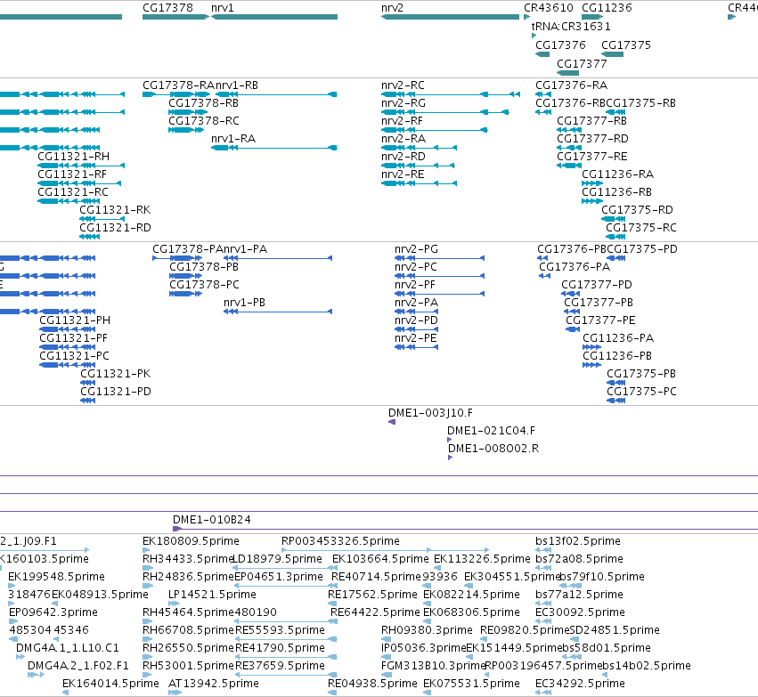Click protein CG11321-PH
758x697 pixels.
[67, 329]
